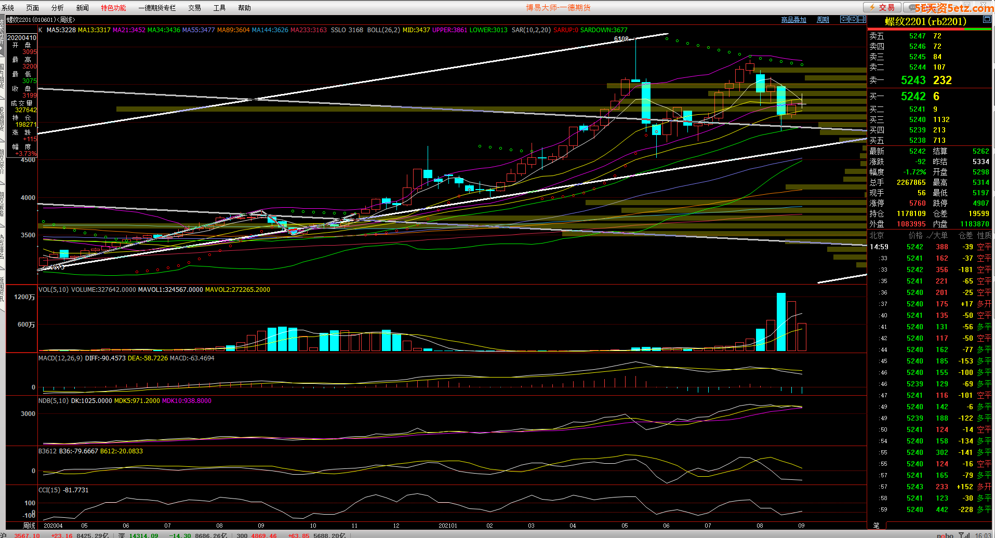Open the 一德期货专栏 menu
The height and width of the screenshot is (538, 995).
coord(157,8)
